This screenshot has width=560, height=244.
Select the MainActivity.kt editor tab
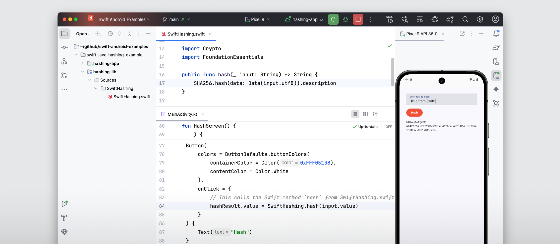click(x=182, y=114)
